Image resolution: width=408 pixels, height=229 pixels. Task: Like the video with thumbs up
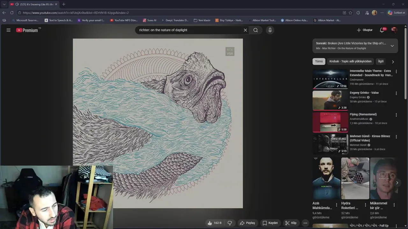215,223
